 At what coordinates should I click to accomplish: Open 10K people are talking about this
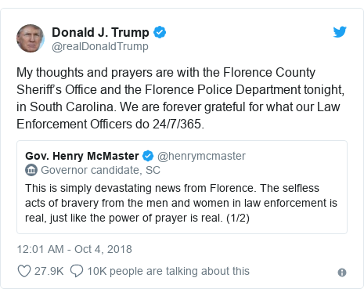pyautogui.click(x=168, y=271)
